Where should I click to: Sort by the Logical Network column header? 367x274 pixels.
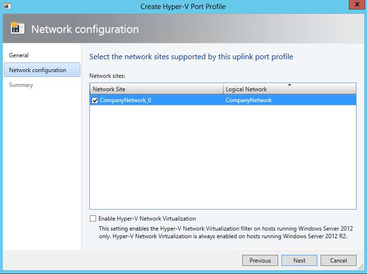(x=290, y=89)
